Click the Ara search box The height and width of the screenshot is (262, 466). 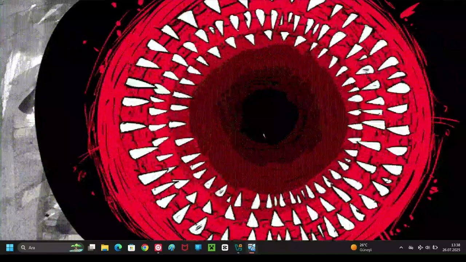[x=51, y=248]
